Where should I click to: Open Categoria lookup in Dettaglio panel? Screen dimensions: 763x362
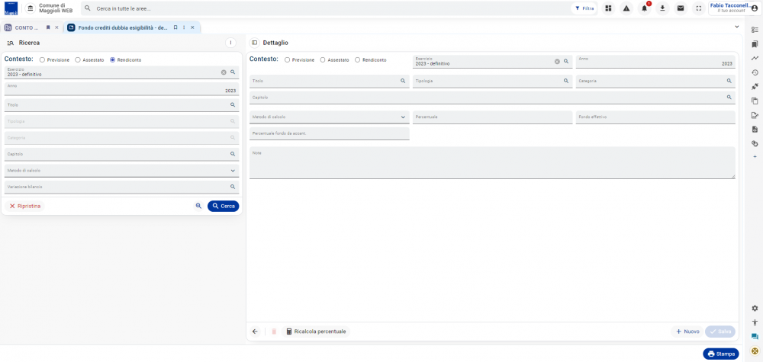click(729, 81)
